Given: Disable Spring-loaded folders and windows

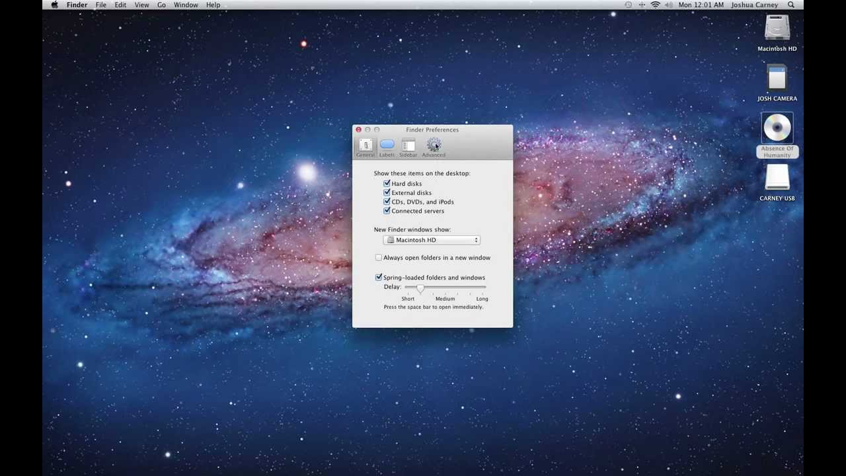Looking at the screenshot, I should tap(378, 277).
